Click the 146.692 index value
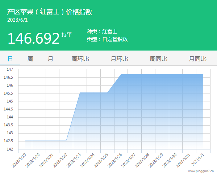Screen dimensions: 217x174 pos(33,38)
